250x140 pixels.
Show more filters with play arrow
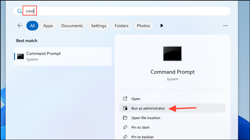[x=162, y=26]
